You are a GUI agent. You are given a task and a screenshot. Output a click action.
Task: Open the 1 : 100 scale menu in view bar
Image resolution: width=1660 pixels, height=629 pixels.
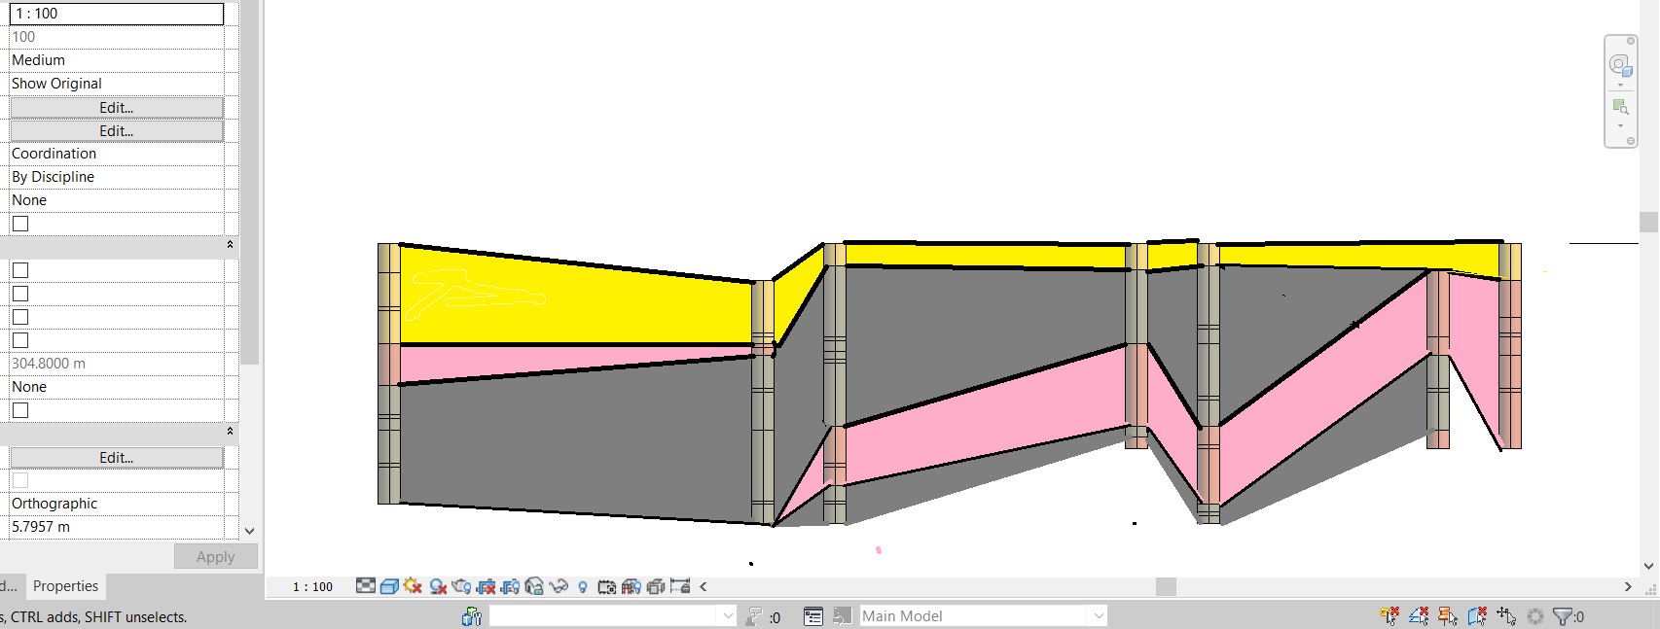(312, 587)
